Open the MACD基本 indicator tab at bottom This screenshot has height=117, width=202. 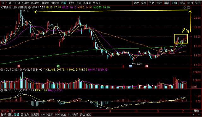(x=47, y=114)
